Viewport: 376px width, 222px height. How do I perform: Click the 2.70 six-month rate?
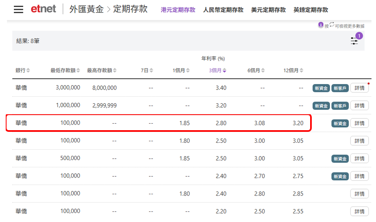click(x=259, y=176)
